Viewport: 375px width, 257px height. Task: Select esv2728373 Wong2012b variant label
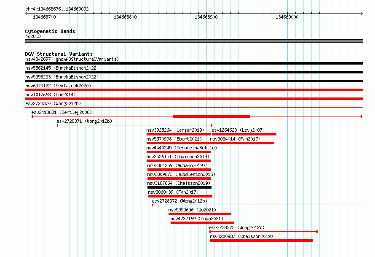(x=237, y=227)
